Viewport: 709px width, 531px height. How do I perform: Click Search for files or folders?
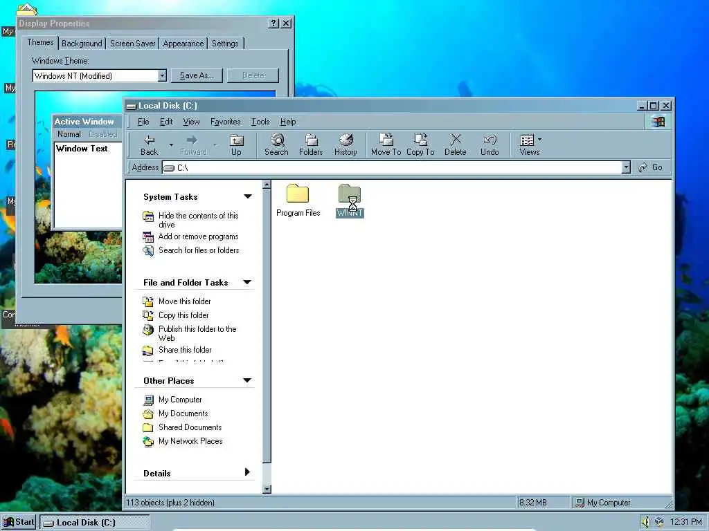coord(199,250)
